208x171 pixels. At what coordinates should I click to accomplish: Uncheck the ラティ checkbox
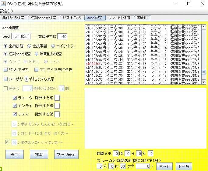pyautogui.click(x=15, y=114)
